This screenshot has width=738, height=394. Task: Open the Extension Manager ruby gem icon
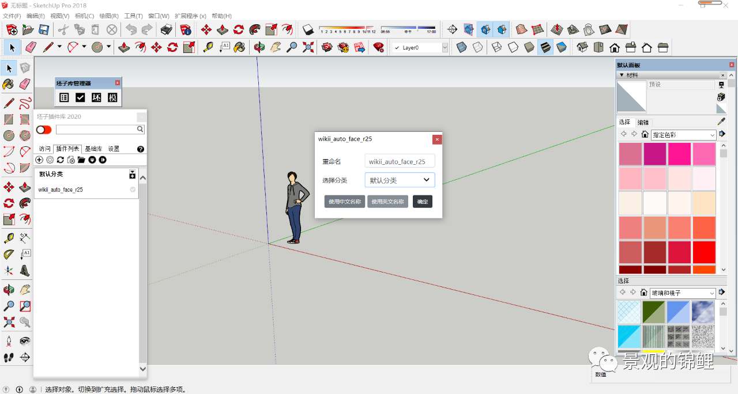379,47
